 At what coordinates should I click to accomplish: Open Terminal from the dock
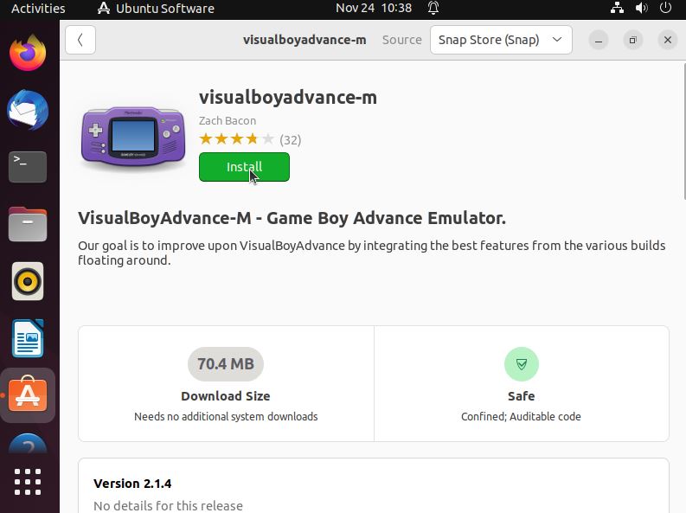coord(28,167)
